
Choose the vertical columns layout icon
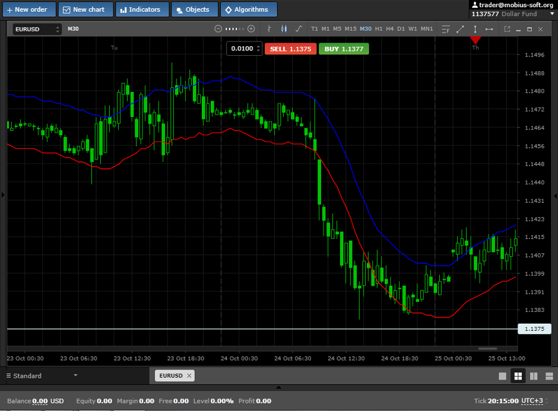[x=534, y=376]
